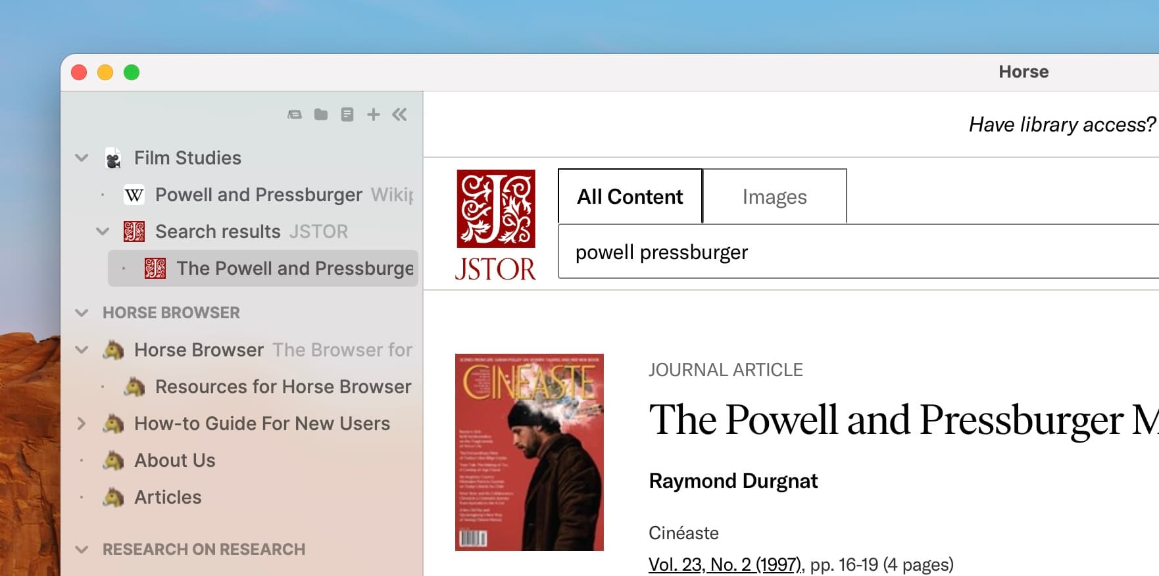Collapse the Film Studies tree group
The height and width of the screenshot is (576, 1159).
pyautogui.click(x=82, y=158)
